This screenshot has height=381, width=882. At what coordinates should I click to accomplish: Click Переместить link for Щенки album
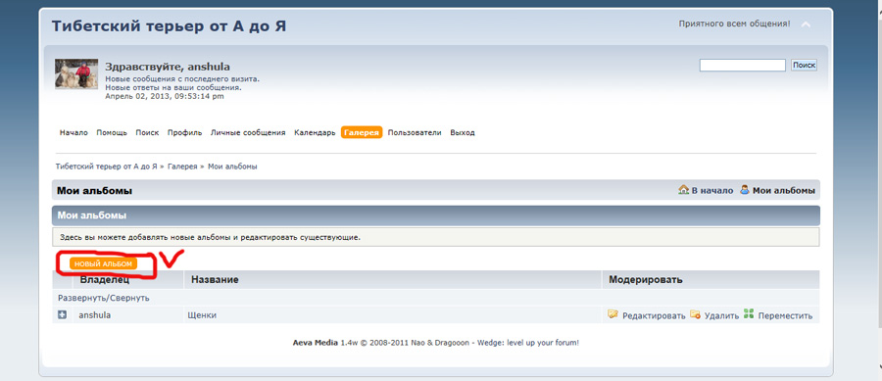click(785, 315)
